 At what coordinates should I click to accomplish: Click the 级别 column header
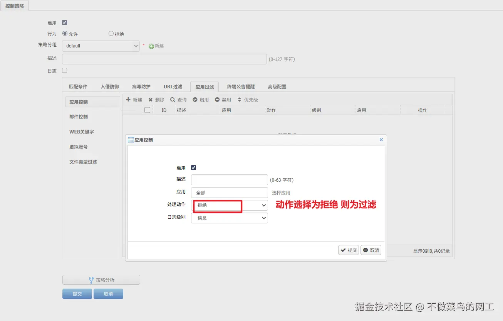333,110
